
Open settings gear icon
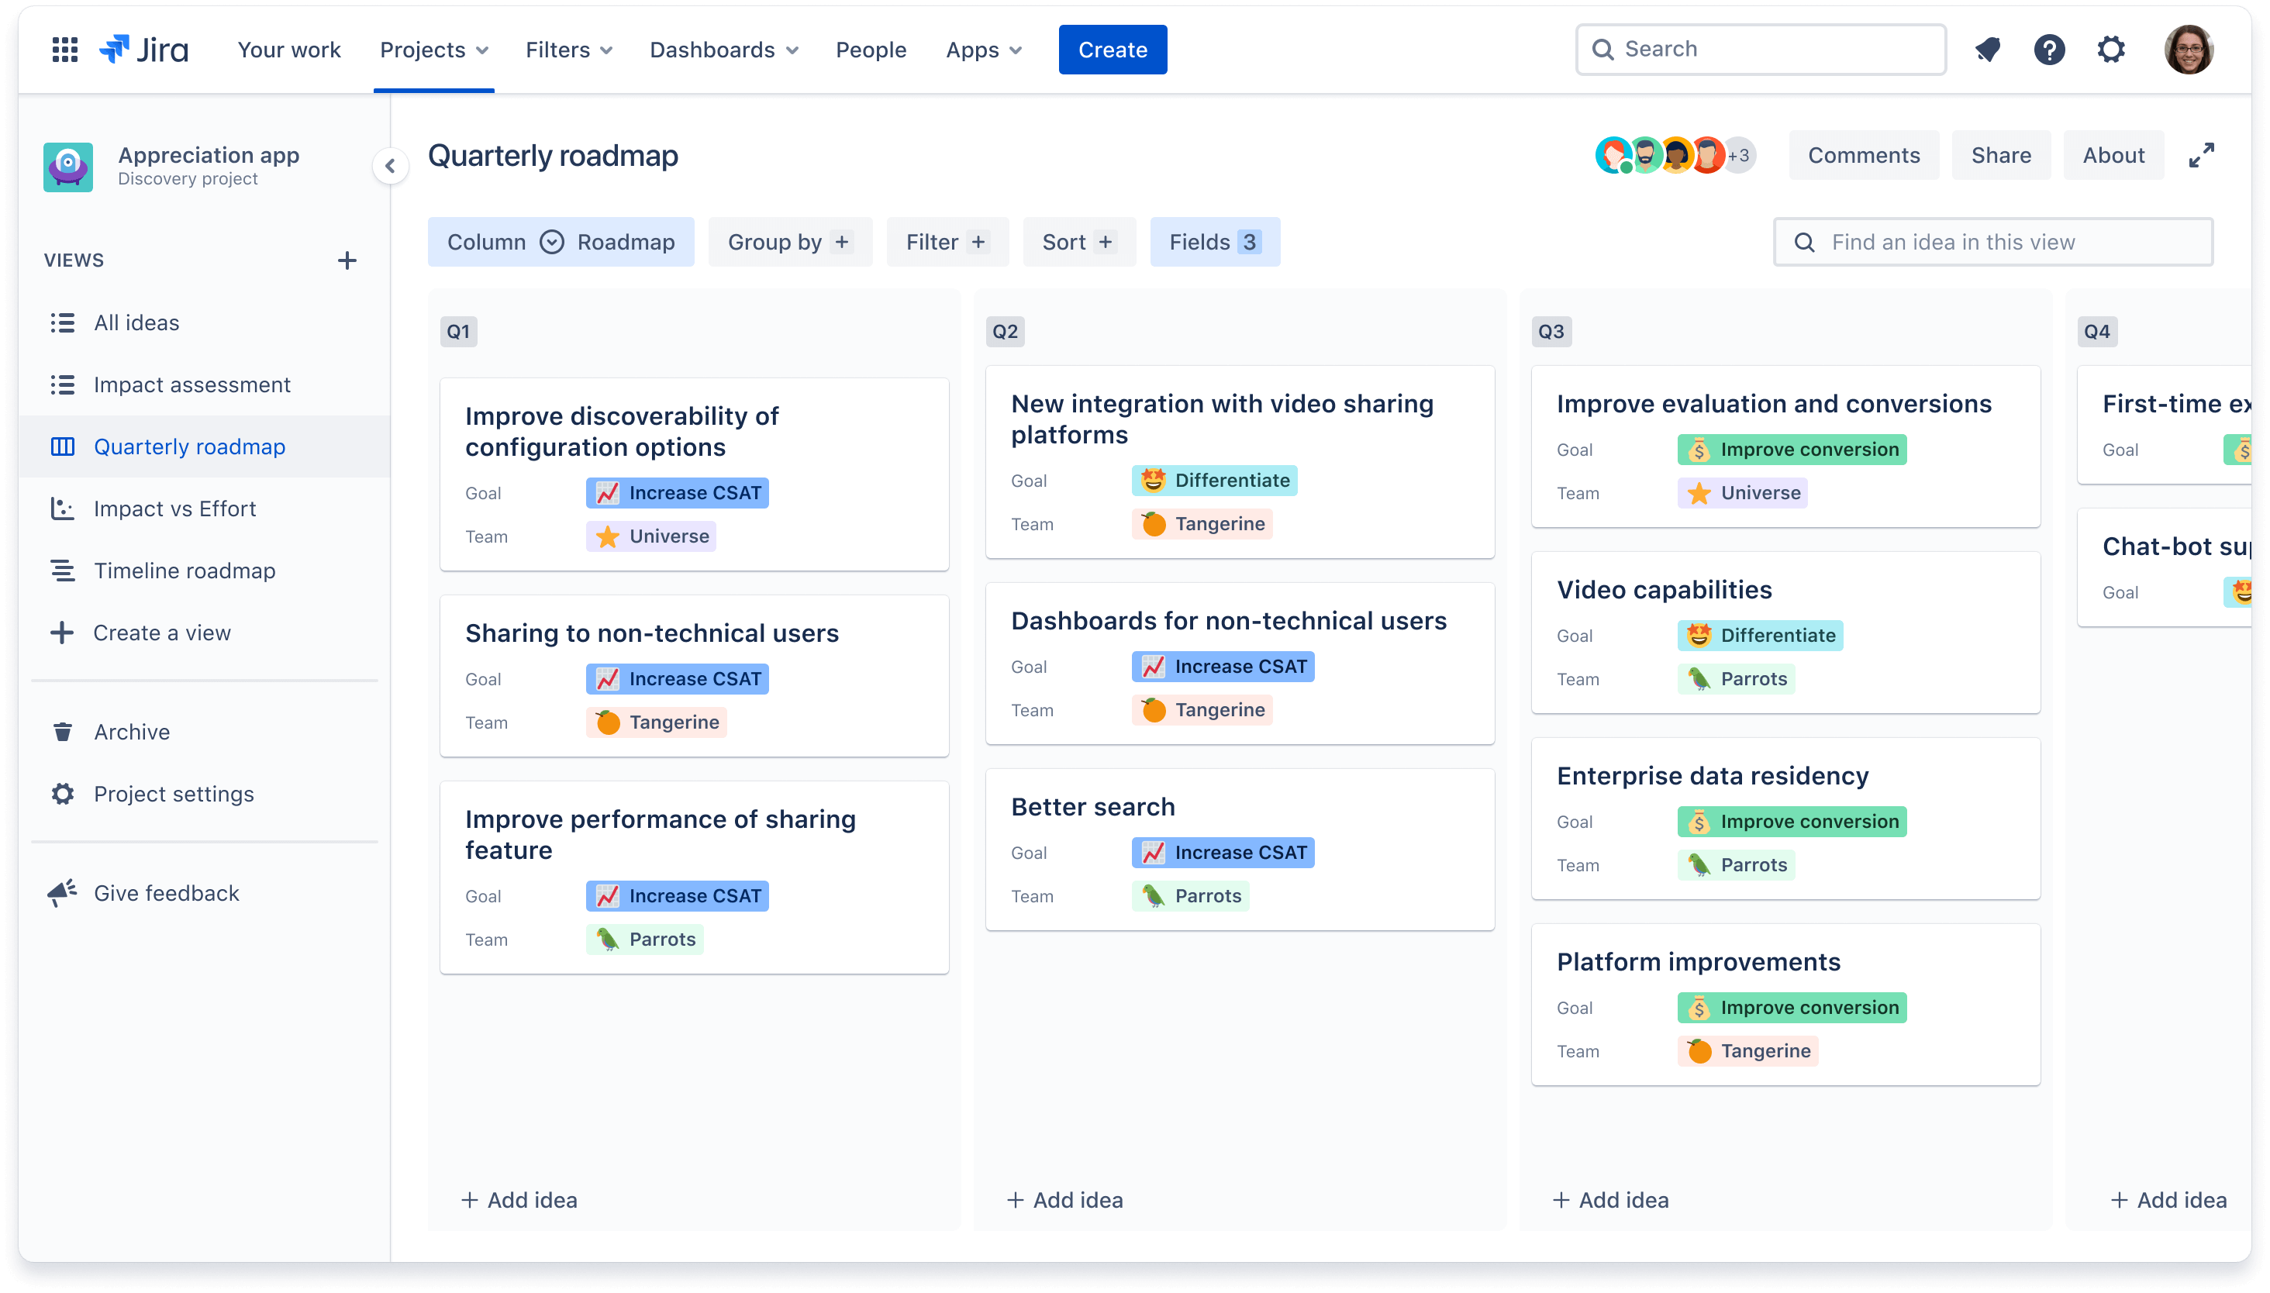coord(2111,48)
